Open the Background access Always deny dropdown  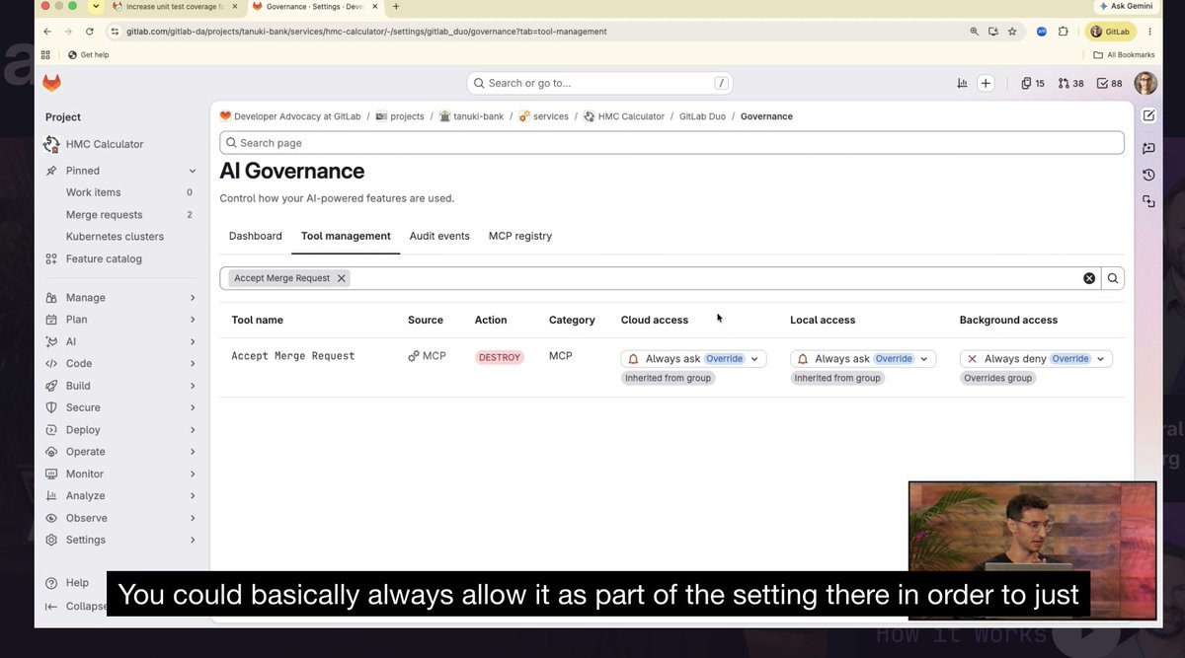[x=1036, y=359]
